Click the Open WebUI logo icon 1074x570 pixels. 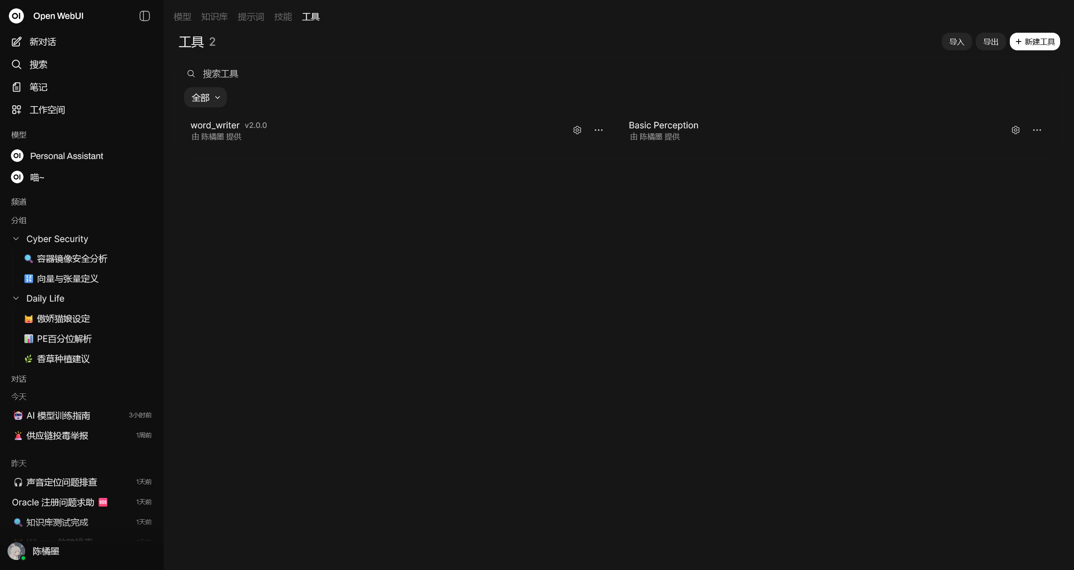[x=16, y=16]
